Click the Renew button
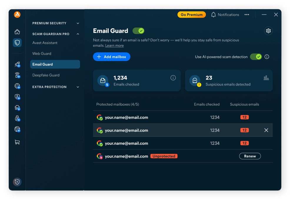The image size is (291, 199). pos(250,156)
